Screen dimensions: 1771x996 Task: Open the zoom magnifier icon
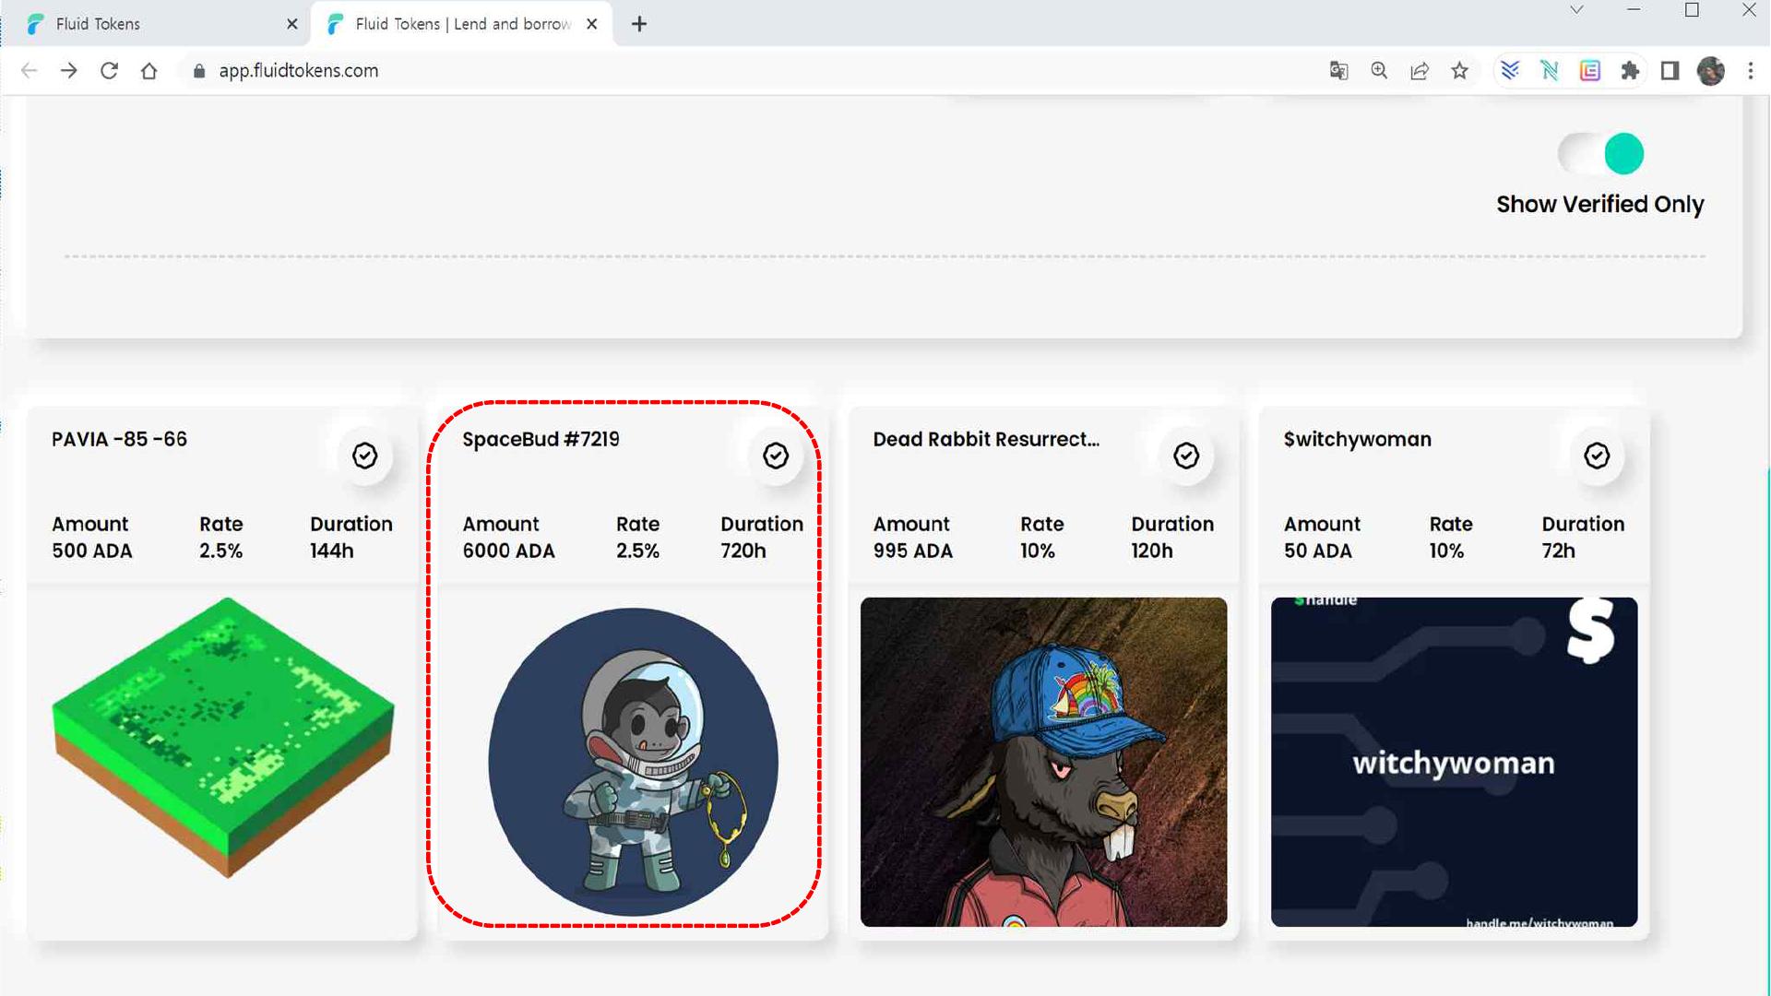(1379, 71)
